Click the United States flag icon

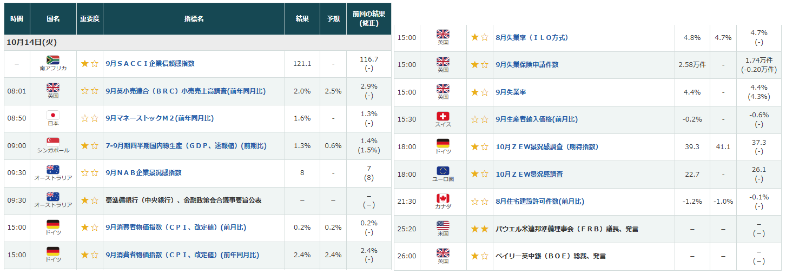[443, 225]
